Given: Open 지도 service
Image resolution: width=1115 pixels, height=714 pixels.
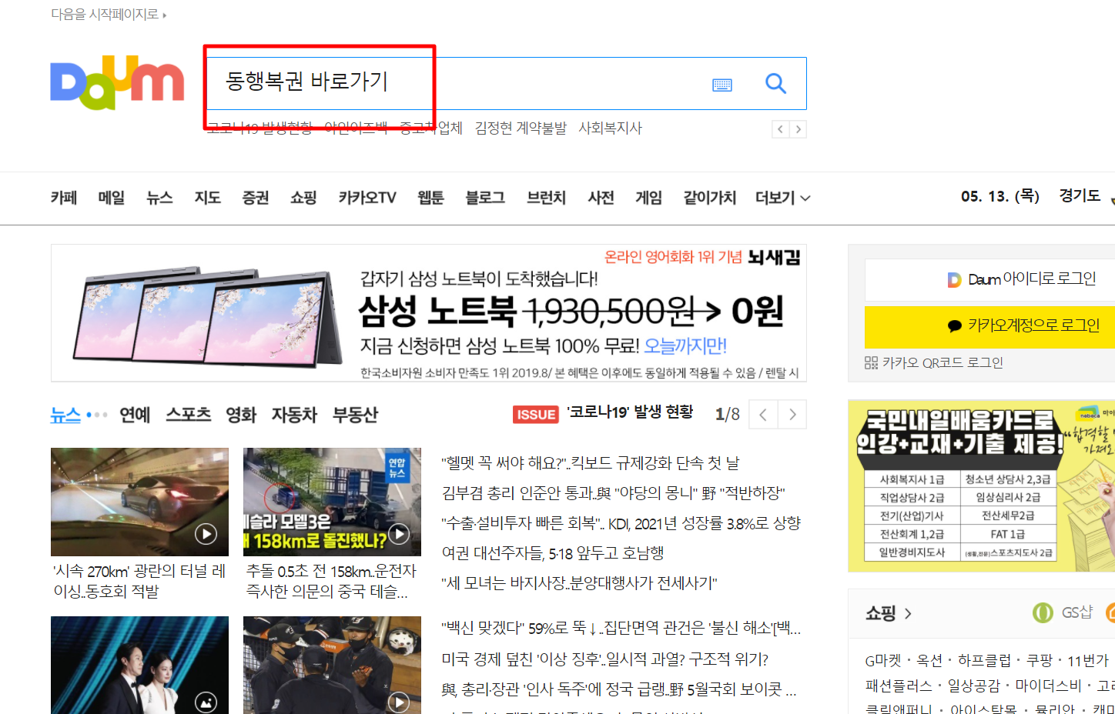Looking at the screenshot, I should [x=208, y=198].
